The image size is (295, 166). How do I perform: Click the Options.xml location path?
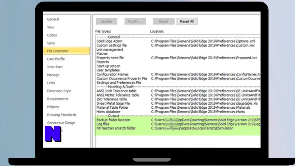point(203,41)
